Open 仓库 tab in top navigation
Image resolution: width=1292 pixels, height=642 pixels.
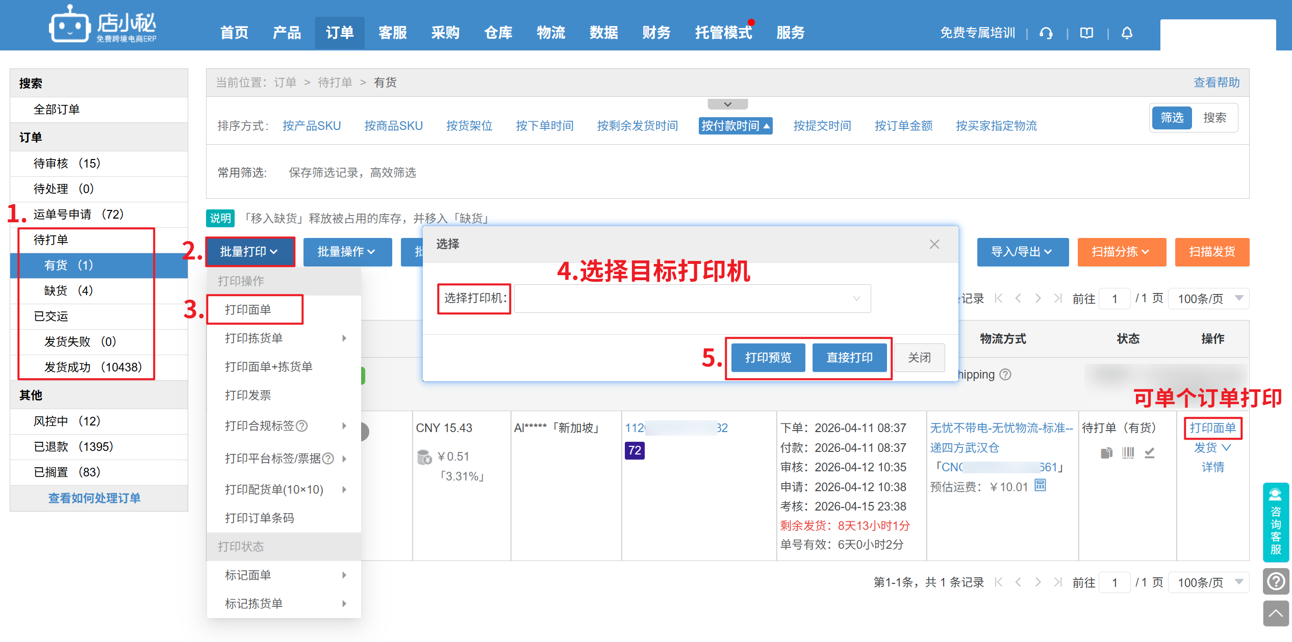point(498,33)
